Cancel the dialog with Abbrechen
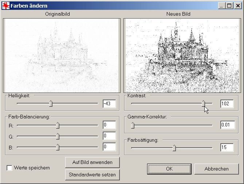The image size is (244, 184). [x=216, y=169]
